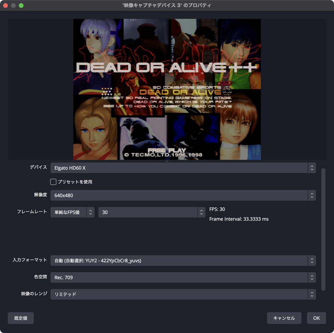Click the 入力フォーマット label
Viewport: 334px width, 333px height.
[30, 260]
